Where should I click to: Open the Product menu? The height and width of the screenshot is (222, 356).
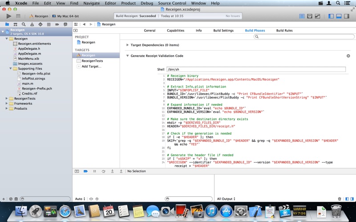128,3
